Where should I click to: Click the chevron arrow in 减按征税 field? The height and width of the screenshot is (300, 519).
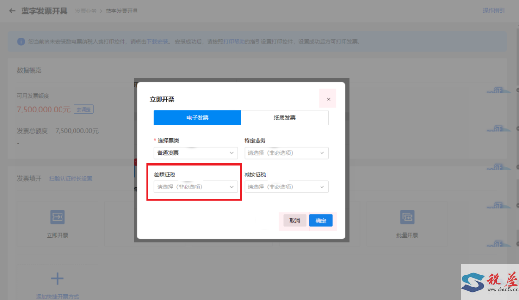(322, 187)
